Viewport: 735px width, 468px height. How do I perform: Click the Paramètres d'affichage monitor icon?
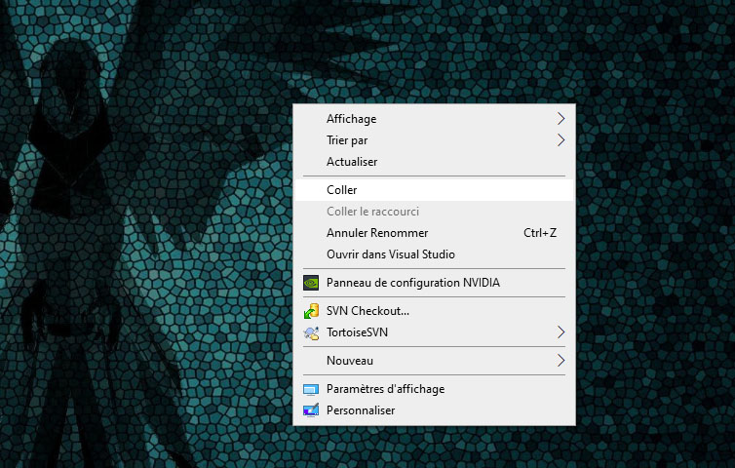click(311, 390)
